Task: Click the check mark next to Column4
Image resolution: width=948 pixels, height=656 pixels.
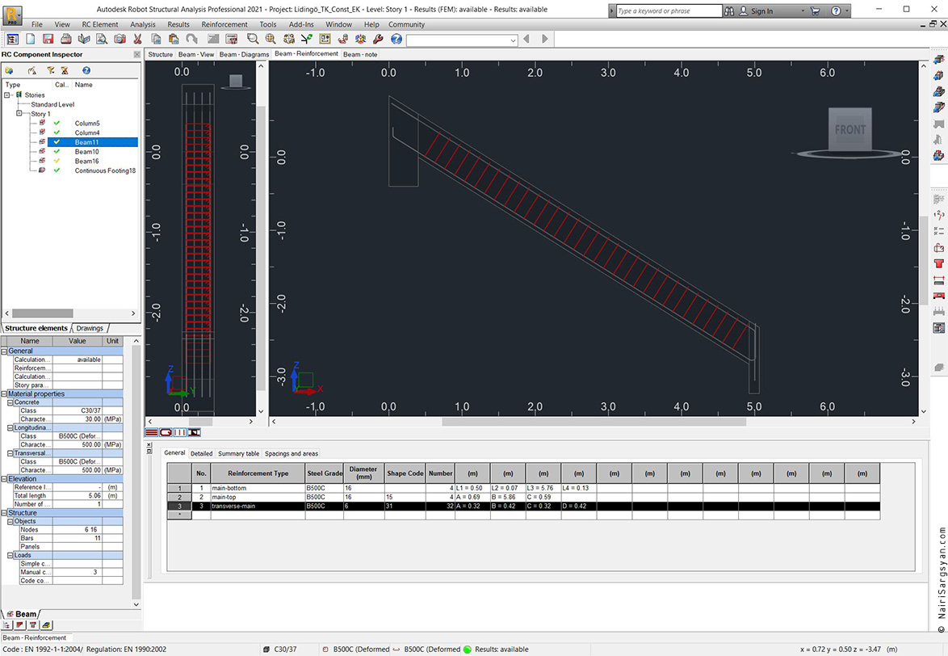Action: (57, 132)
